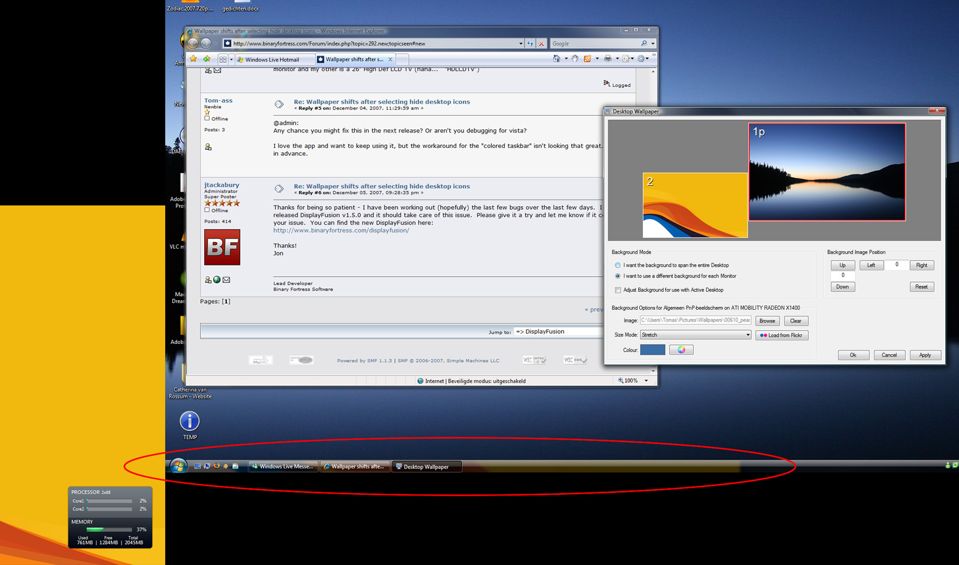Click the blue Colour swatch

653,350
